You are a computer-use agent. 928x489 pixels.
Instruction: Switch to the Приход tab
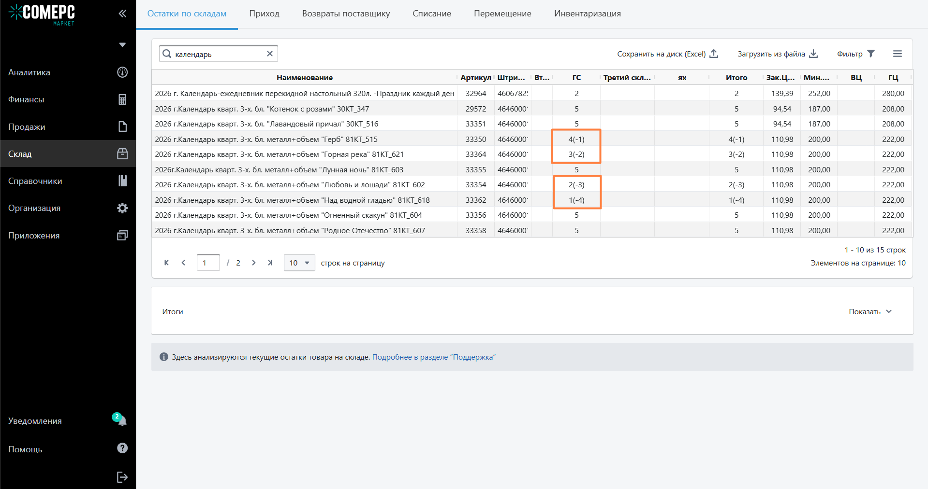pyautogui.click(x=264, y=14)
